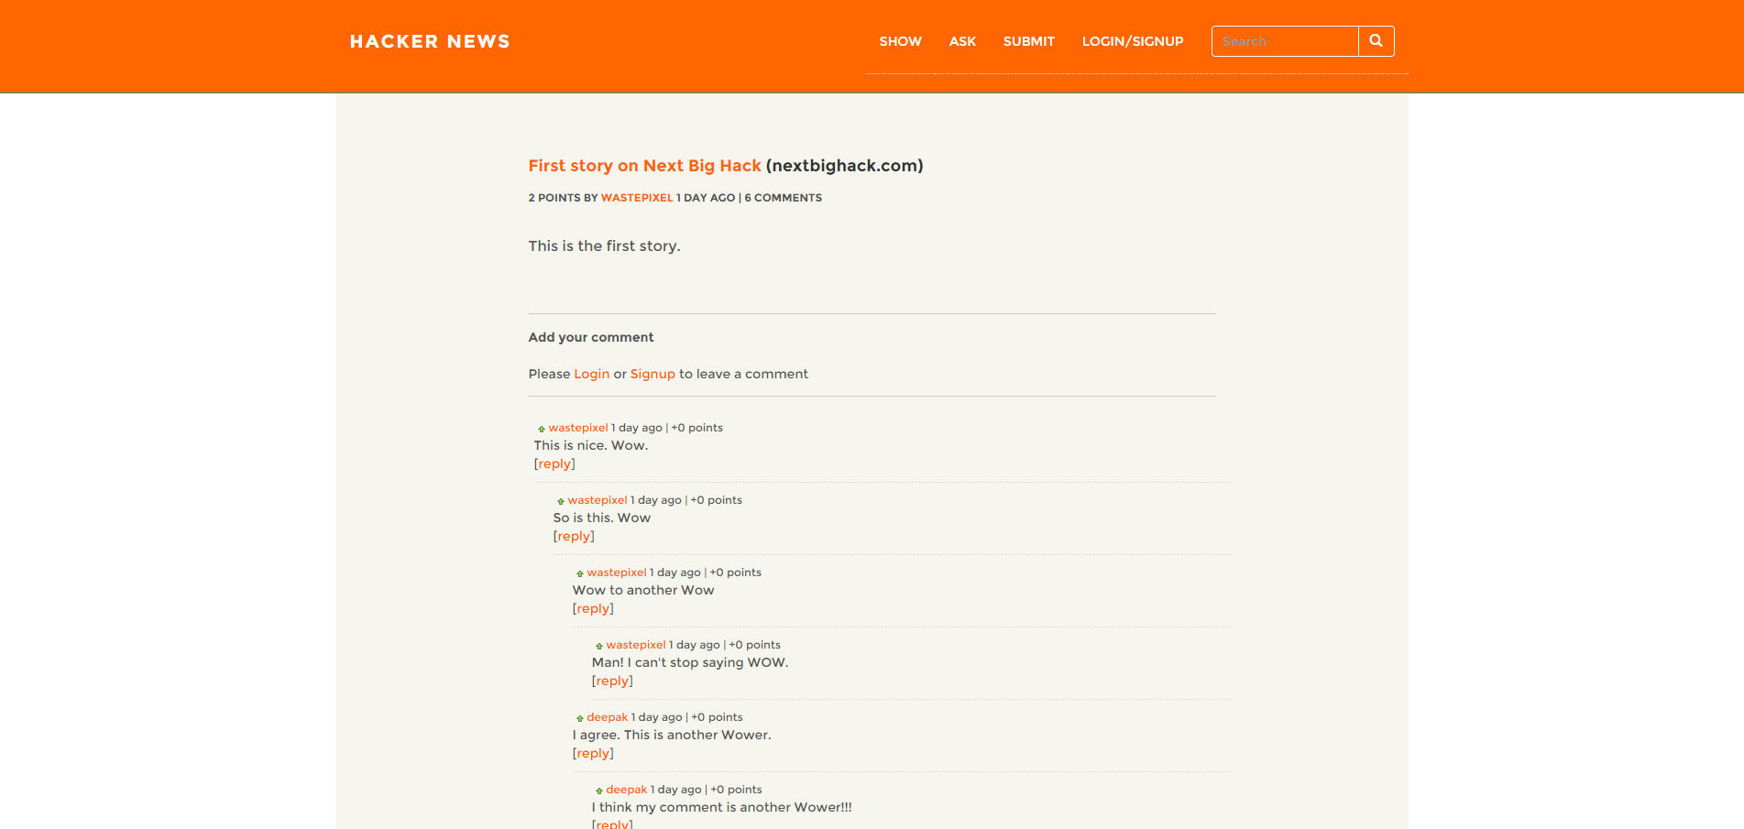Click the 'This is the first story.' text
The height and width of the screenshot is (829, 1744).
pos(604,245)
